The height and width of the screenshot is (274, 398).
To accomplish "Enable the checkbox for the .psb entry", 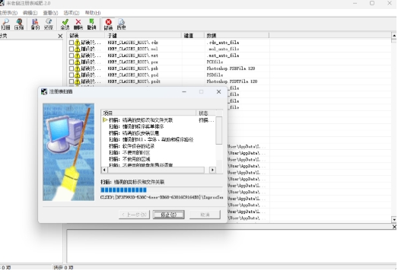I will 72,68.
